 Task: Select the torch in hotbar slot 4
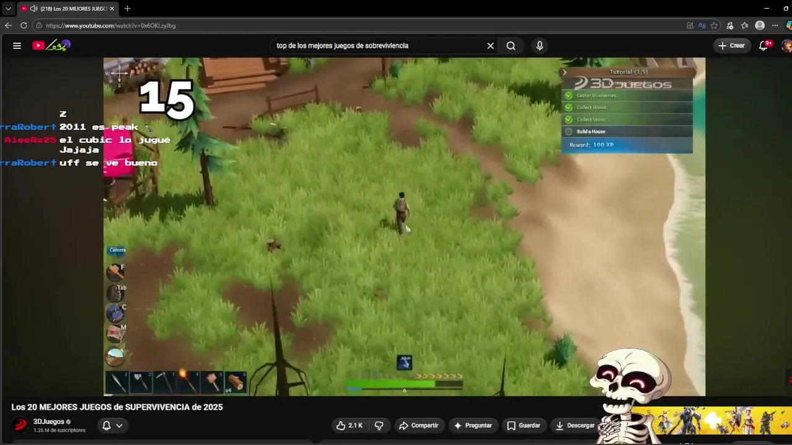click(188, 383)
